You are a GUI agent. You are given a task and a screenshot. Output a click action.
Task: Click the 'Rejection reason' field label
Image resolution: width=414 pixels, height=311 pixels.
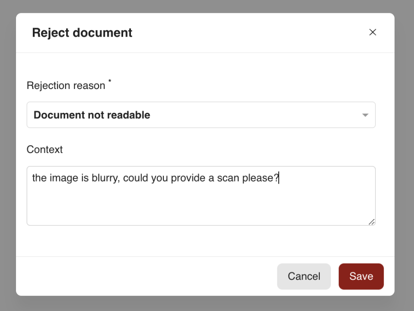66,86
